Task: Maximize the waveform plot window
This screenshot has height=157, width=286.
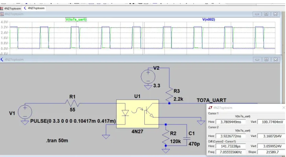Action: 266,14
